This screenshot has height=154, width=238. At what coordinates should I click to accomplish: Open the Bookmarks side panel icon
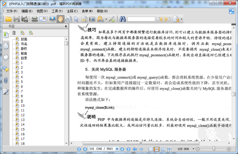click(x=6, y=35)
